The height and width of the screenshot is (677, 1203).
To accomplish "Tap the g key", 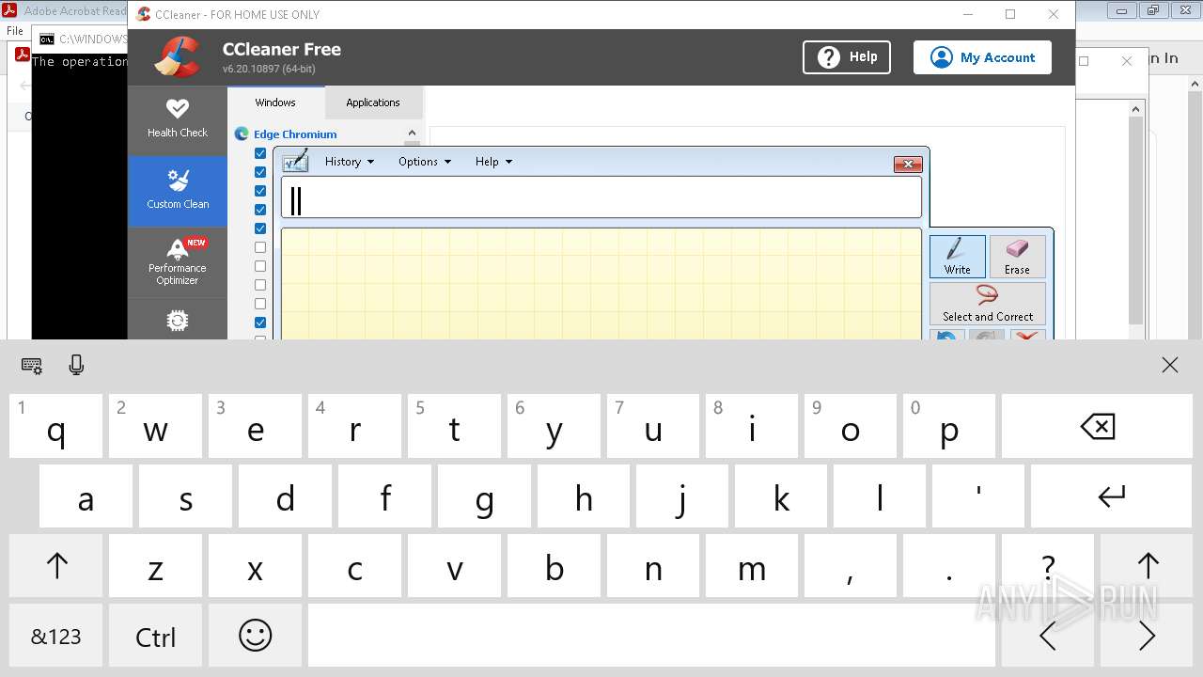I will point(484,496).
